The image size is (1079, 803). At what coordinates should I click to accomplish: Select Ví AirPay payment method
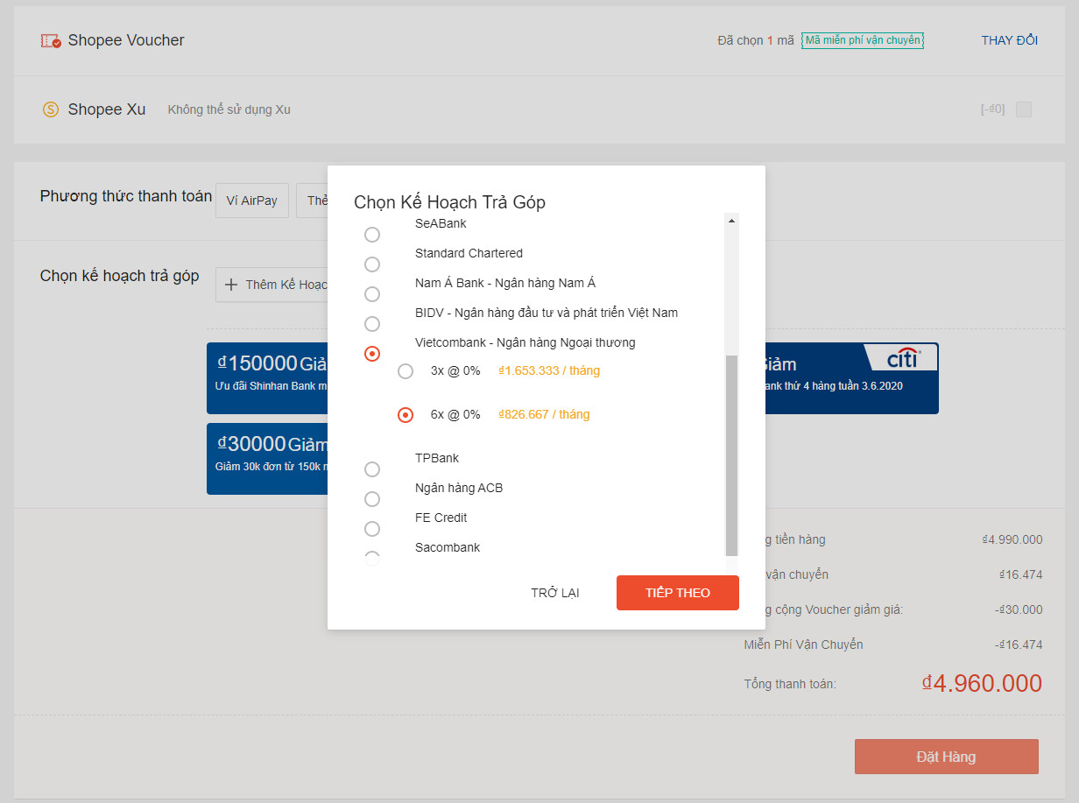pyautogui.click(x=252, y=201)
